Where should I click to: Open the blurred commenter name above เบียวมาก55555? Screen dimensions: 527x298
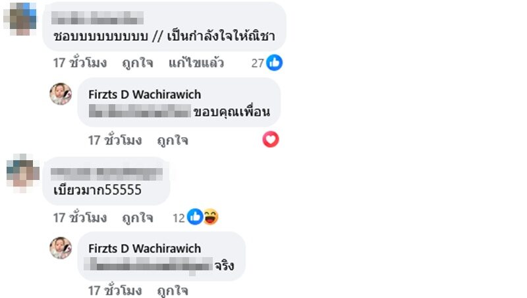(x=107, y=173)
